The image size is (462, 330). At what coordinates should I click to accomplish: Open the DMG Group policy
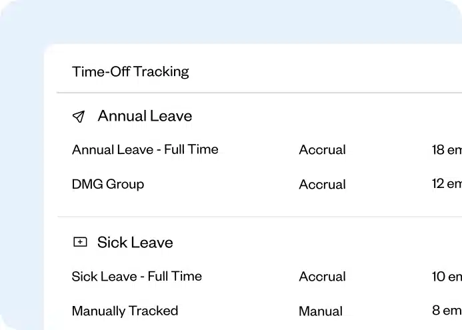[108, 184]
